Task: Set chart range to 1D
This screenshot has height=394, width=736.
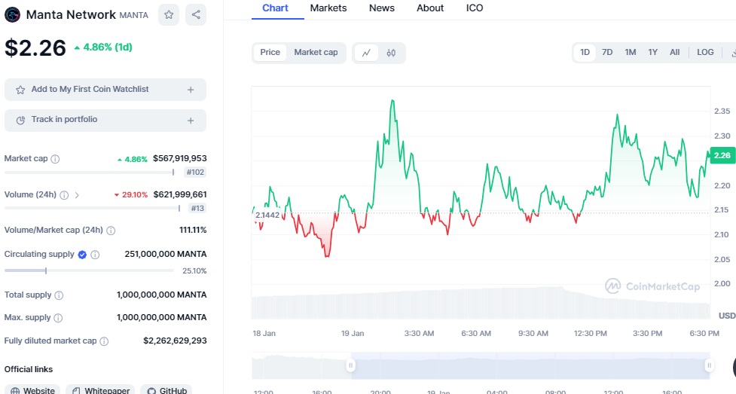Action: 585,52
